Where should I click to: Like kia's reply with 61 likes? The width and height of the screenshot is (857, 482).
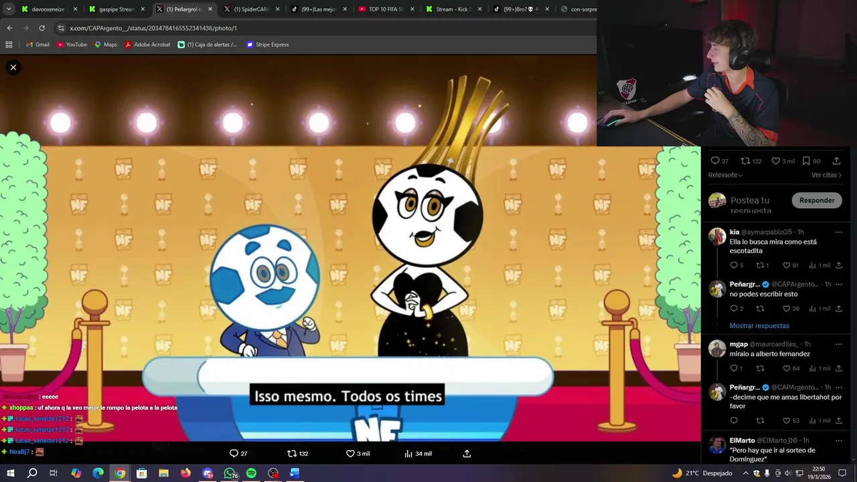click(x=786, y=265)
